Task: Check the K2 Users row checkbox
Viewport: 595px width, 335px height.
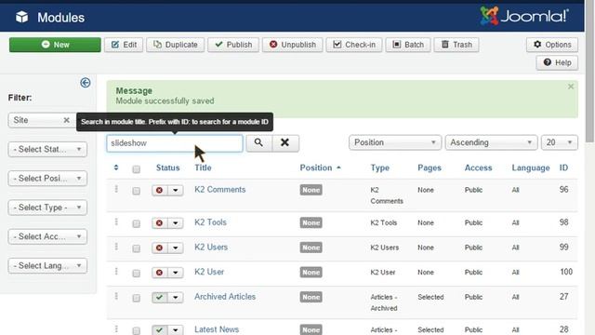Action: [x=137, y=248]
